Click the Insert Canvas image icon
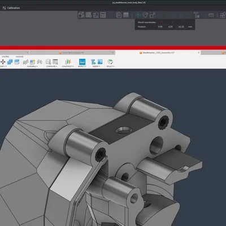Viewport: 226px width, 226px height. pos(100,62)
